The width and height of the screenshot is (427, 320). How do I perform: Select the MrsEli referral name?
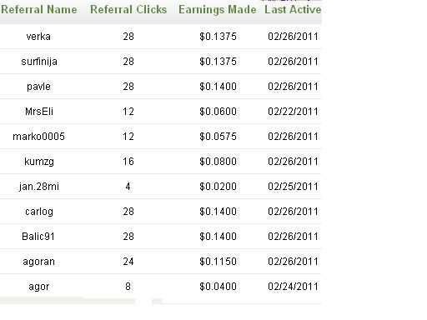39,112
